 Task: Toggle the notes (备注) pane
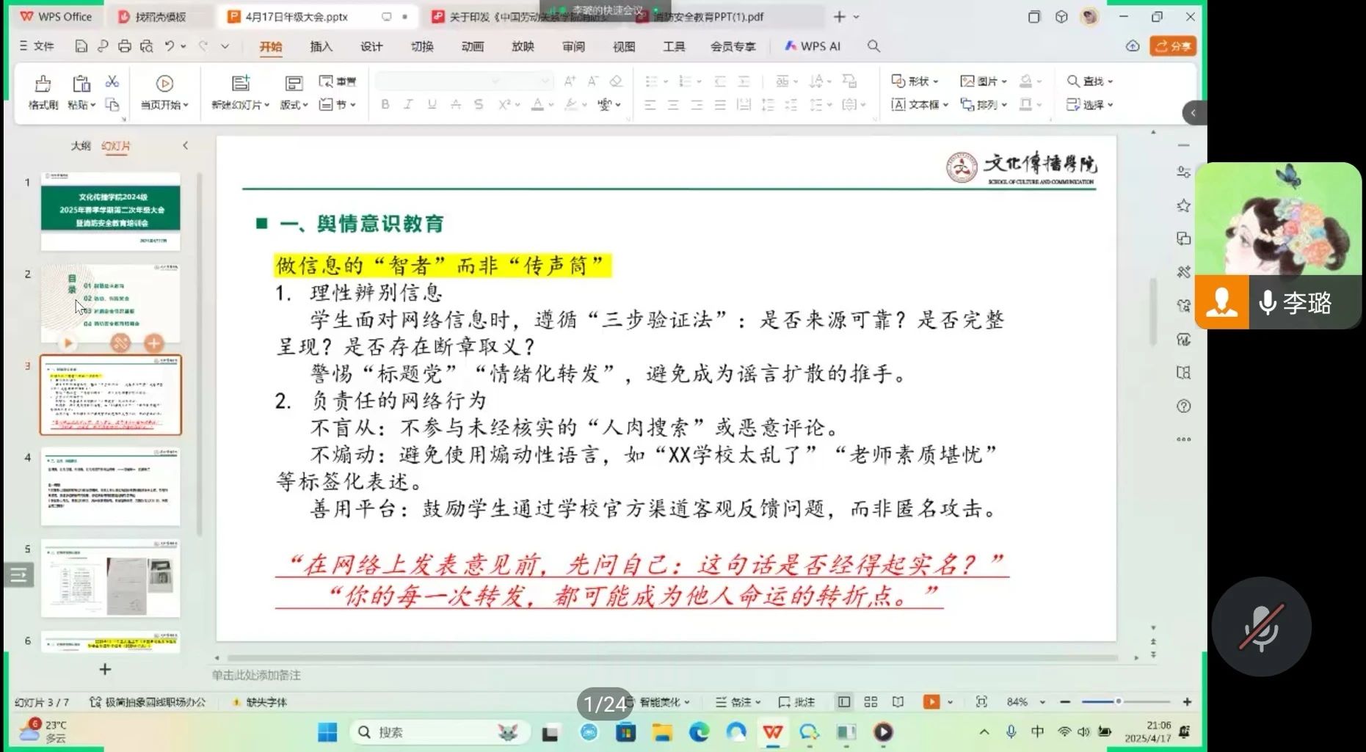(x=737, y=702)
